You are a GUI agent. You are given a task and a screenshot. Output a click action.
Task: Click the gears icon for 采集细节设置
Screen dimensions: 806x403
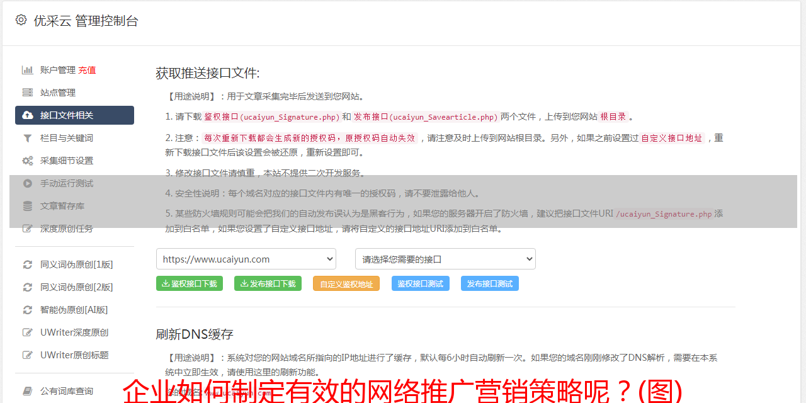click(x=28, y=161)
